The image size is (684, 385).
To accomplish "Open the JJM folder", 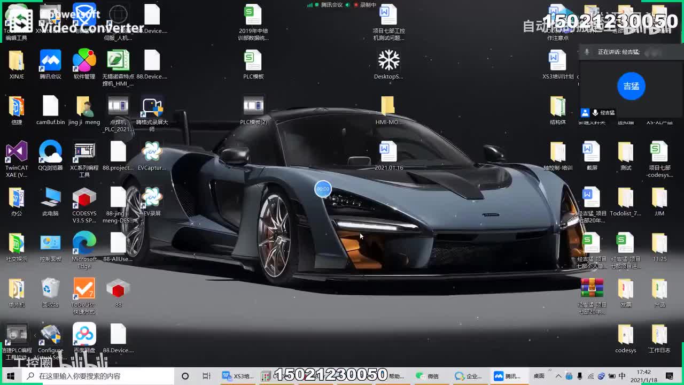I will click(659, 201).
